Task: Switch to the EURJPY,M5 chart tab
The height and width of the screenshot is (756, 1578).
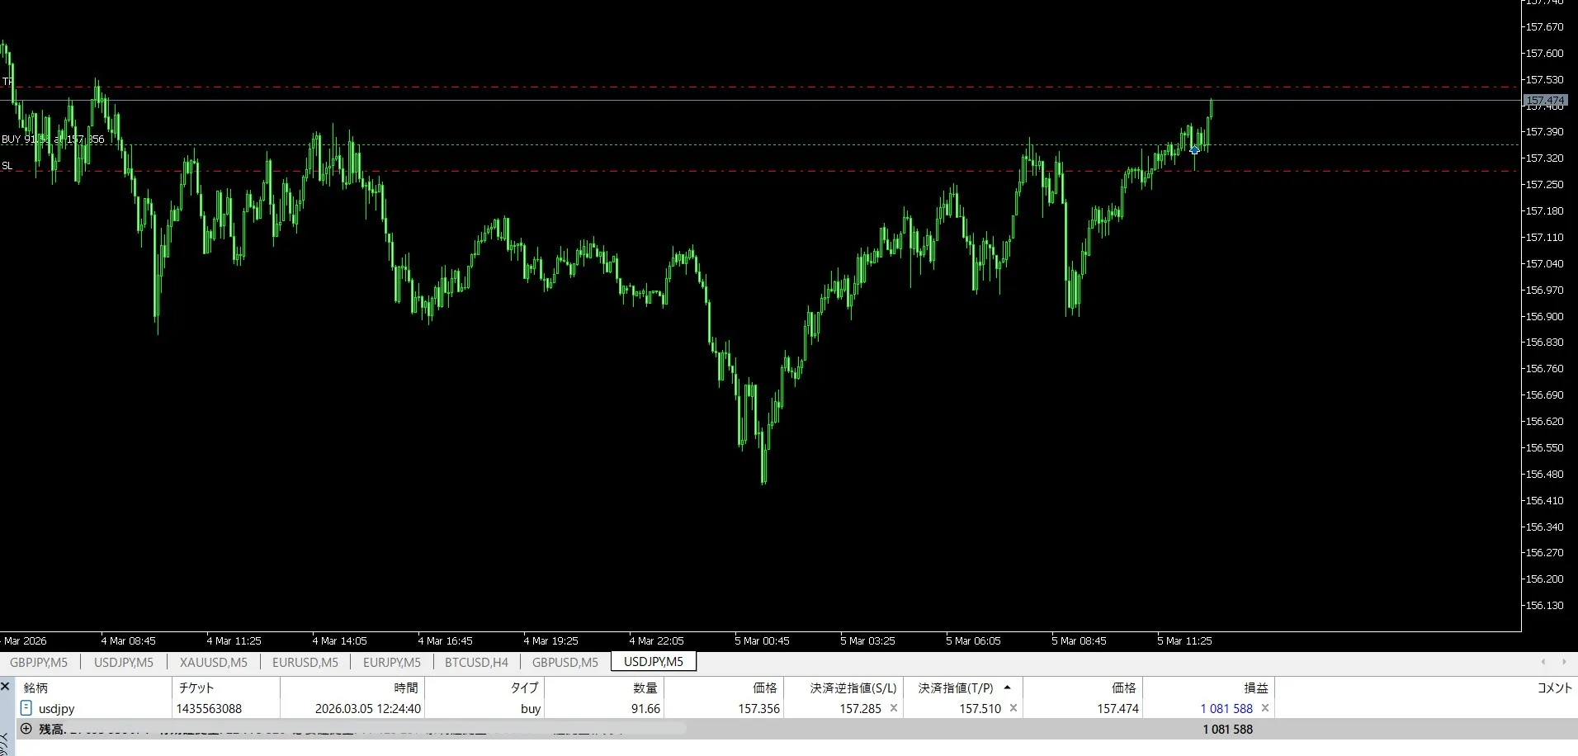Action: (x=391, y=662)
